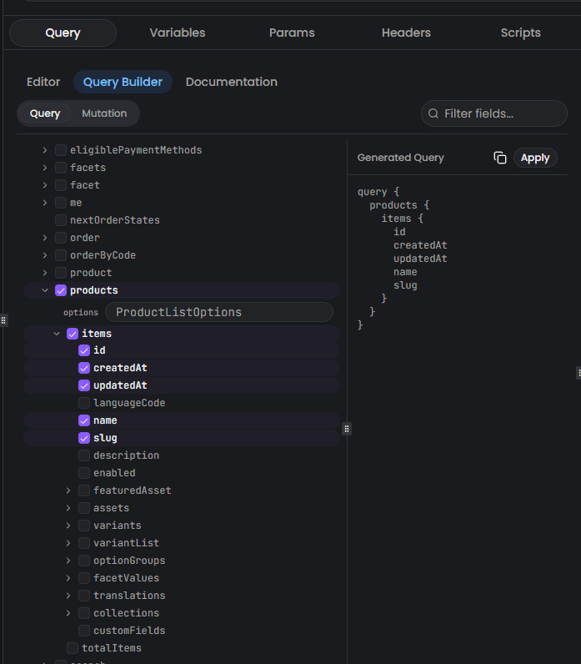Check the description checkbox
581x664 pixels.
(84, 455)
